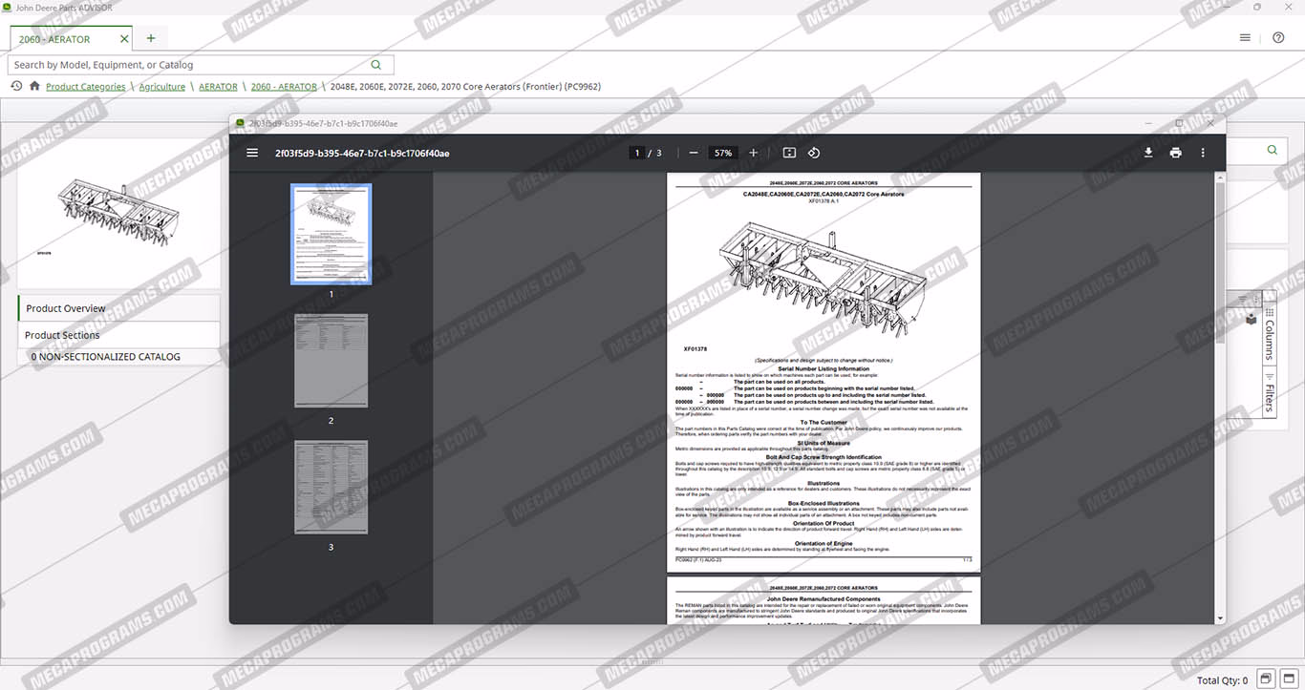1305x690 pixels.
Task: Rotate the PDF document counterclockwise
Action: click(x=814, y=153)
